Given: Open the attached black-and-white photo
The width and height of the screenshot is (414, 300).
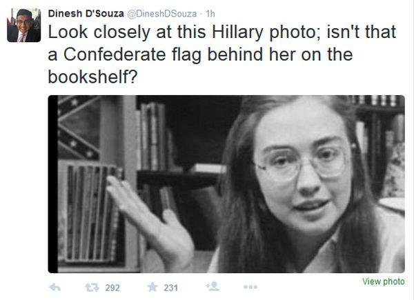Looking at the screenshot, I should pyautogui.click(x=226, y=184).
